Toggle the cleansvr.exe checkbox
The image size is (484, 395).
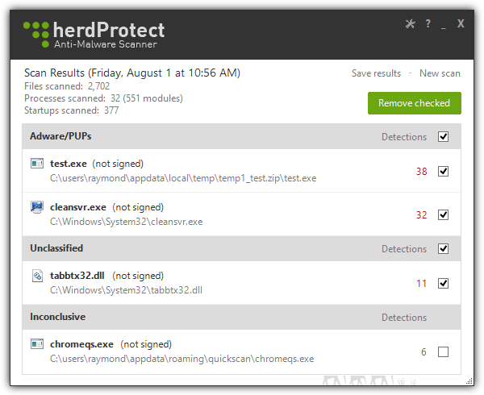443,214
